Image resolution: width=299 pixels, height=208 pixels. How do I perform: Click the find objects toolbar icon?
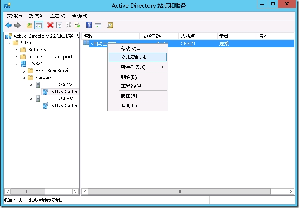click(x=110, y=25)
